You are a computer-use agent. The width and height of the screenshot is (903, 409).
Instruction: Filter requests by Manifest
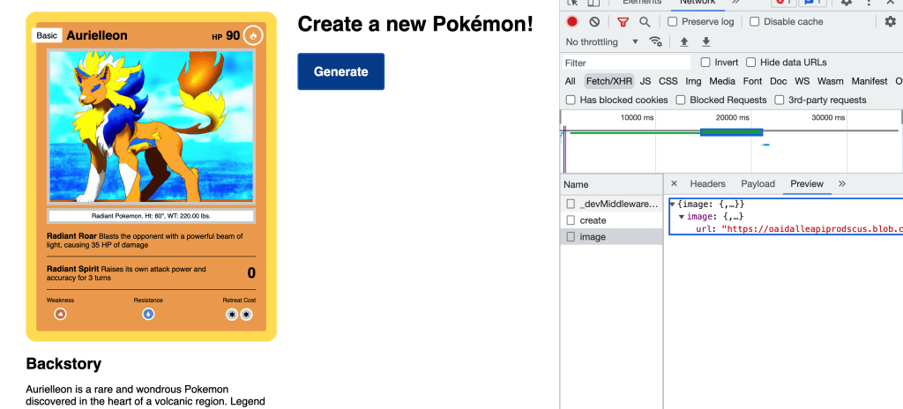pyautogui.click(x=869, y=81)
